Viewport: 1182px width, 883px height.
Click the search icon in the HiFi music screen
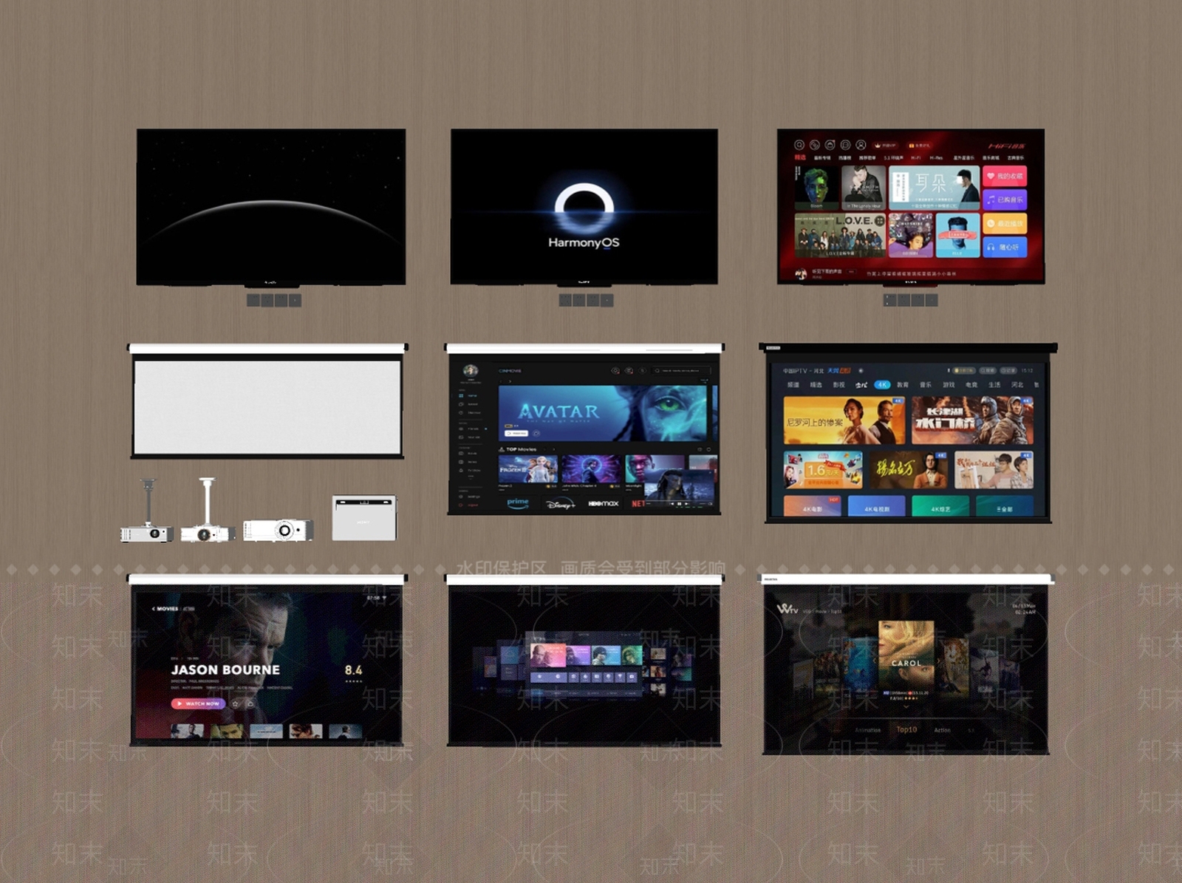799,145
